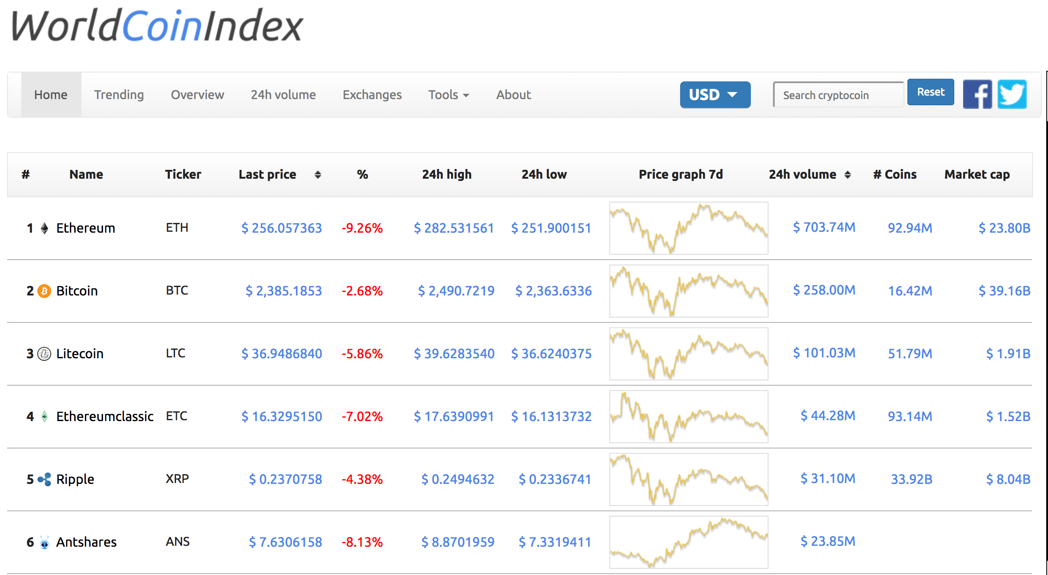
Task: Click the % column header
Action: click(x=363, y=175)
